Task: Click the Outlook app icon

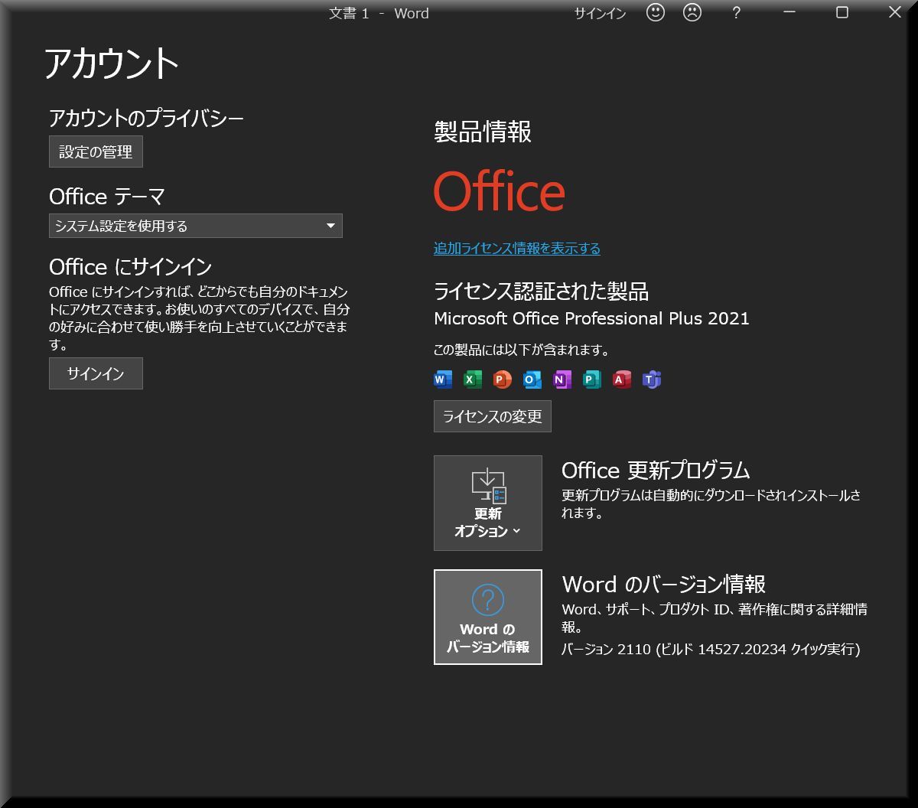Action: click(532, 380)
